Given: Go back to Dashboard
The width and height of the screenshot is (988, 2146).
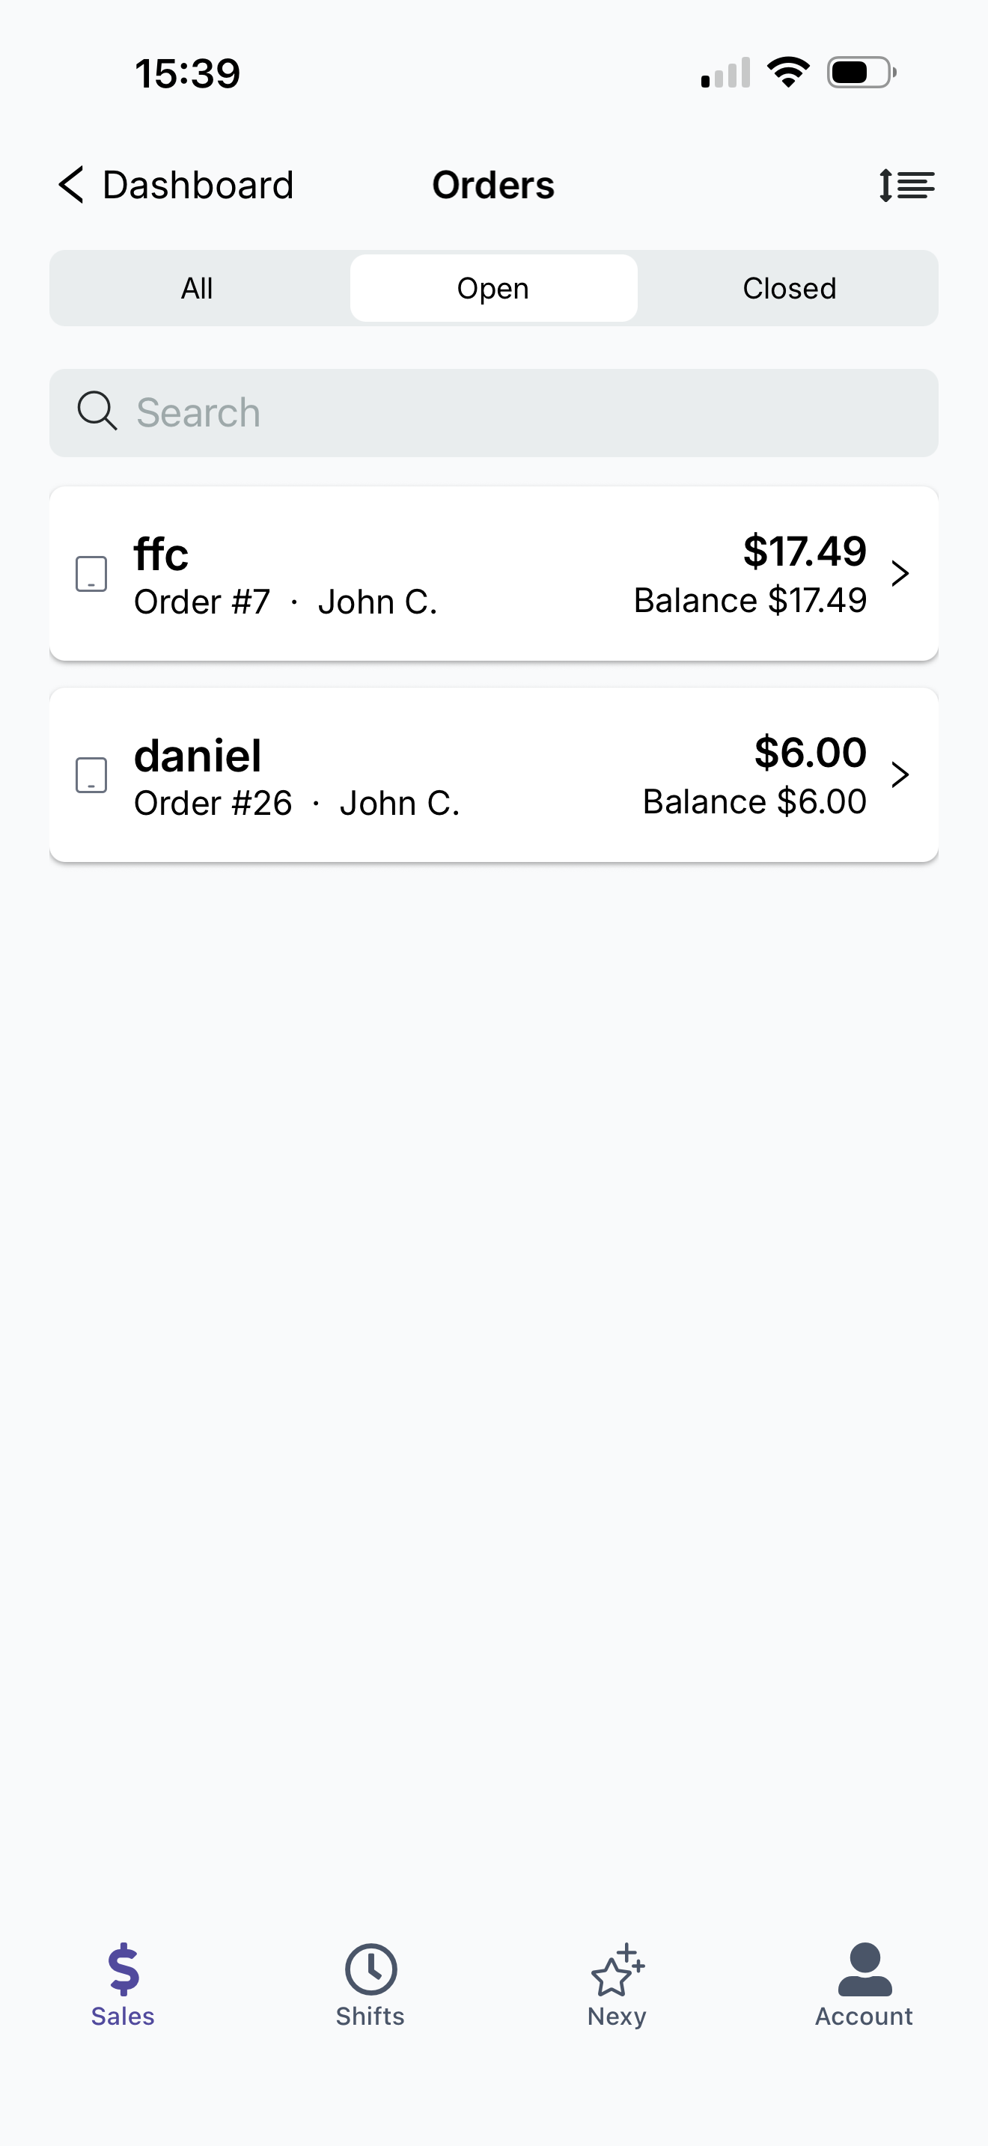Looking at the screenshot, I should point(198,185).
